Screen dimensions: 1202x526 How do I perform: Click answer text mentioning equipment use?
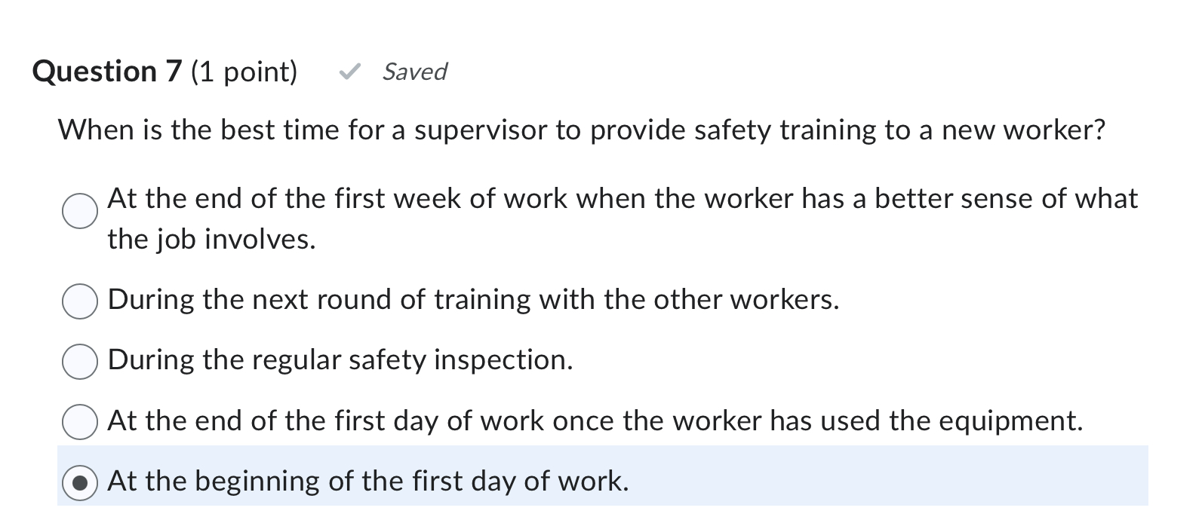pos(596,421)
